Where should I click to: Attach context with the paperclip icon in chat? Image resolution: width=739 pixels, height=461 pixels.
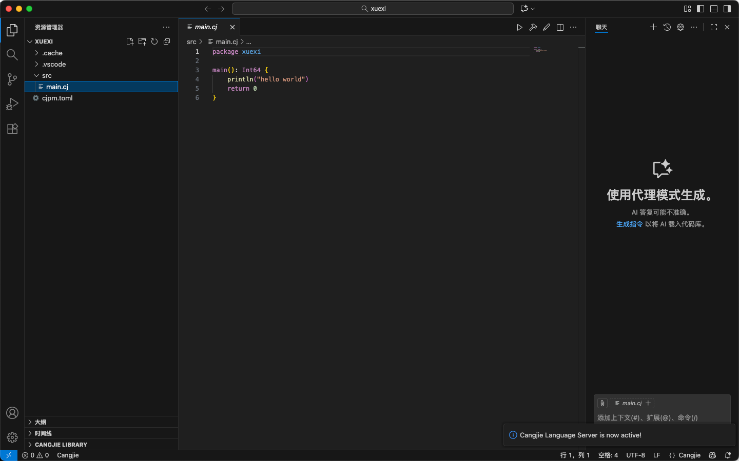click(x=601, y=403)
